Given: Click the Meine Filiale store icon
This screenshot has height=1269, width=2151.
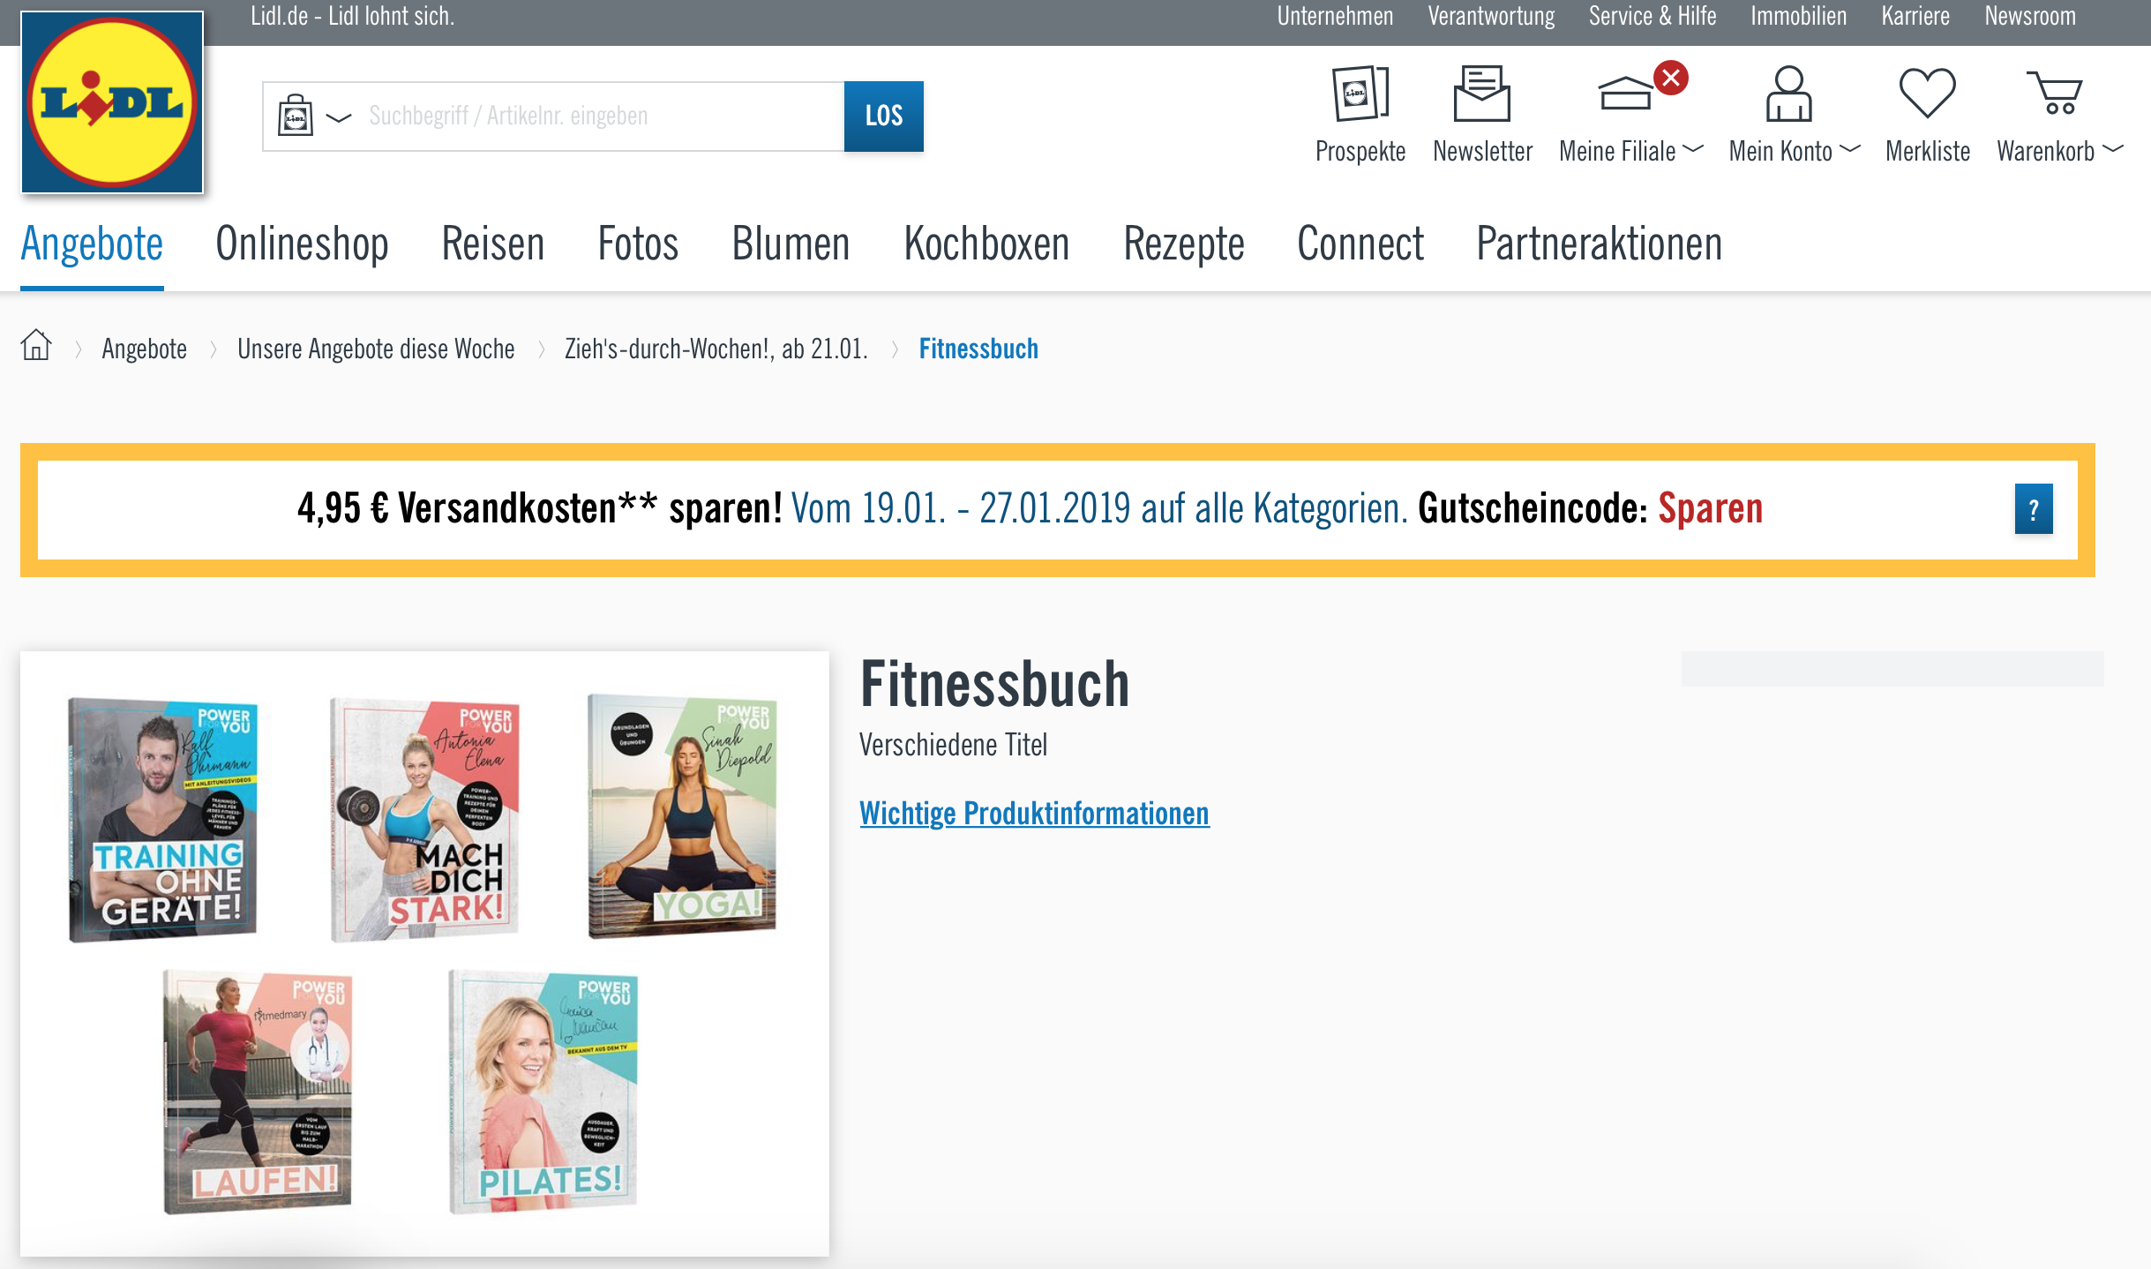Looking at the screenshot, I should point(1625,94).
